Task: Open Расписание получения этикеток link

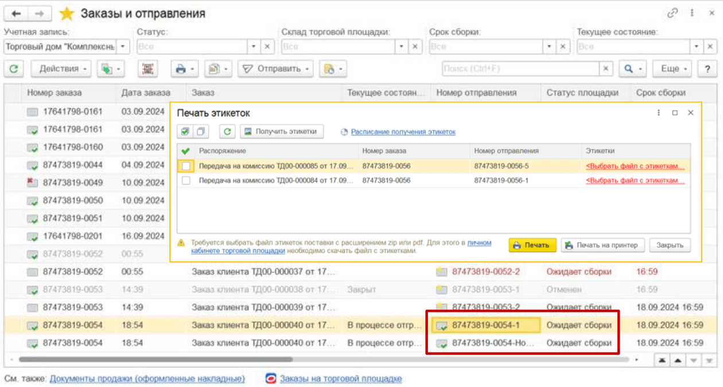Action: pyautogui.click(x=403, y=132)
